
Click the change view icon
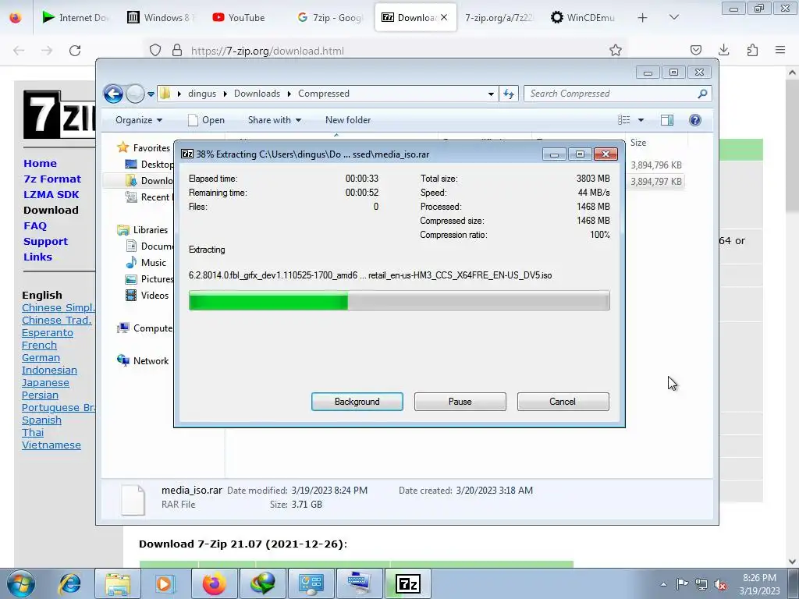pyautogui.click(x=624, y=120)
